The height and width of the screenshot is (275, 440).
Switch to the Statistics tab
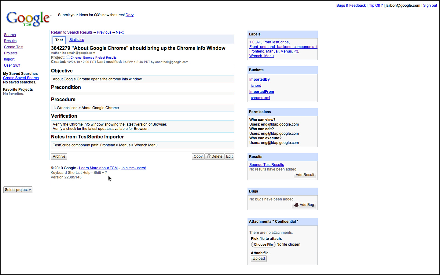77,40
